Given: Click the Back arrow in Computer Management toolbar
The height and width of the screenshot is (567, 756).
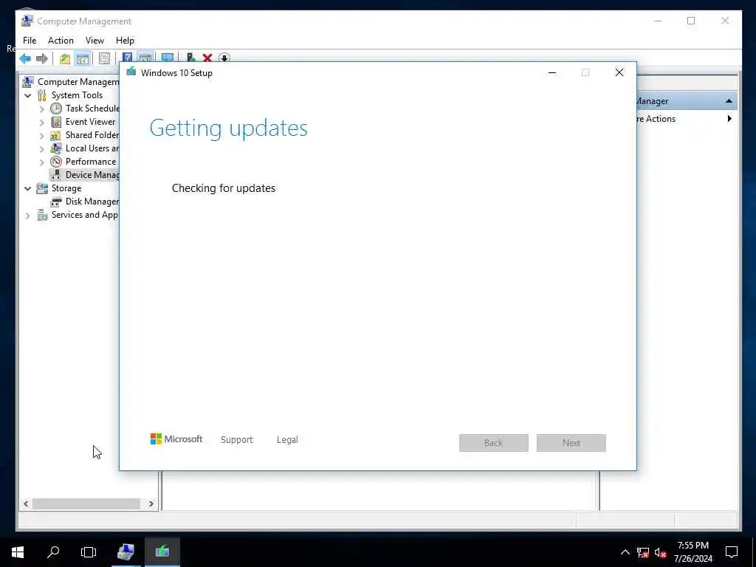Looking at the screenshot, I should [25, 59].
